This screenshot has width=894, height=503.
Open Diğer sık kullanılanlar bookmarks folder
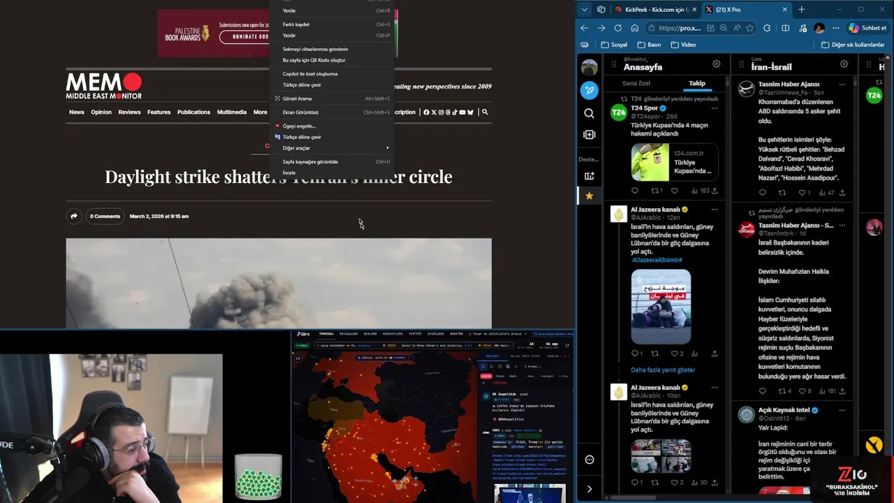(853, 45)
